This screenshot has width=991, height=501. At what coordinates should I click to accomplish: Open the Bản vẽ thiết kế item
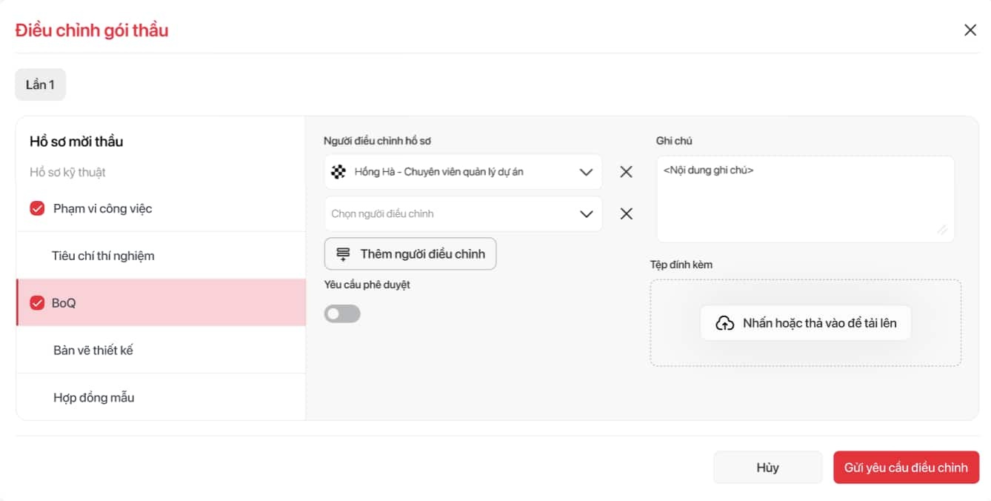click(93, 350)
